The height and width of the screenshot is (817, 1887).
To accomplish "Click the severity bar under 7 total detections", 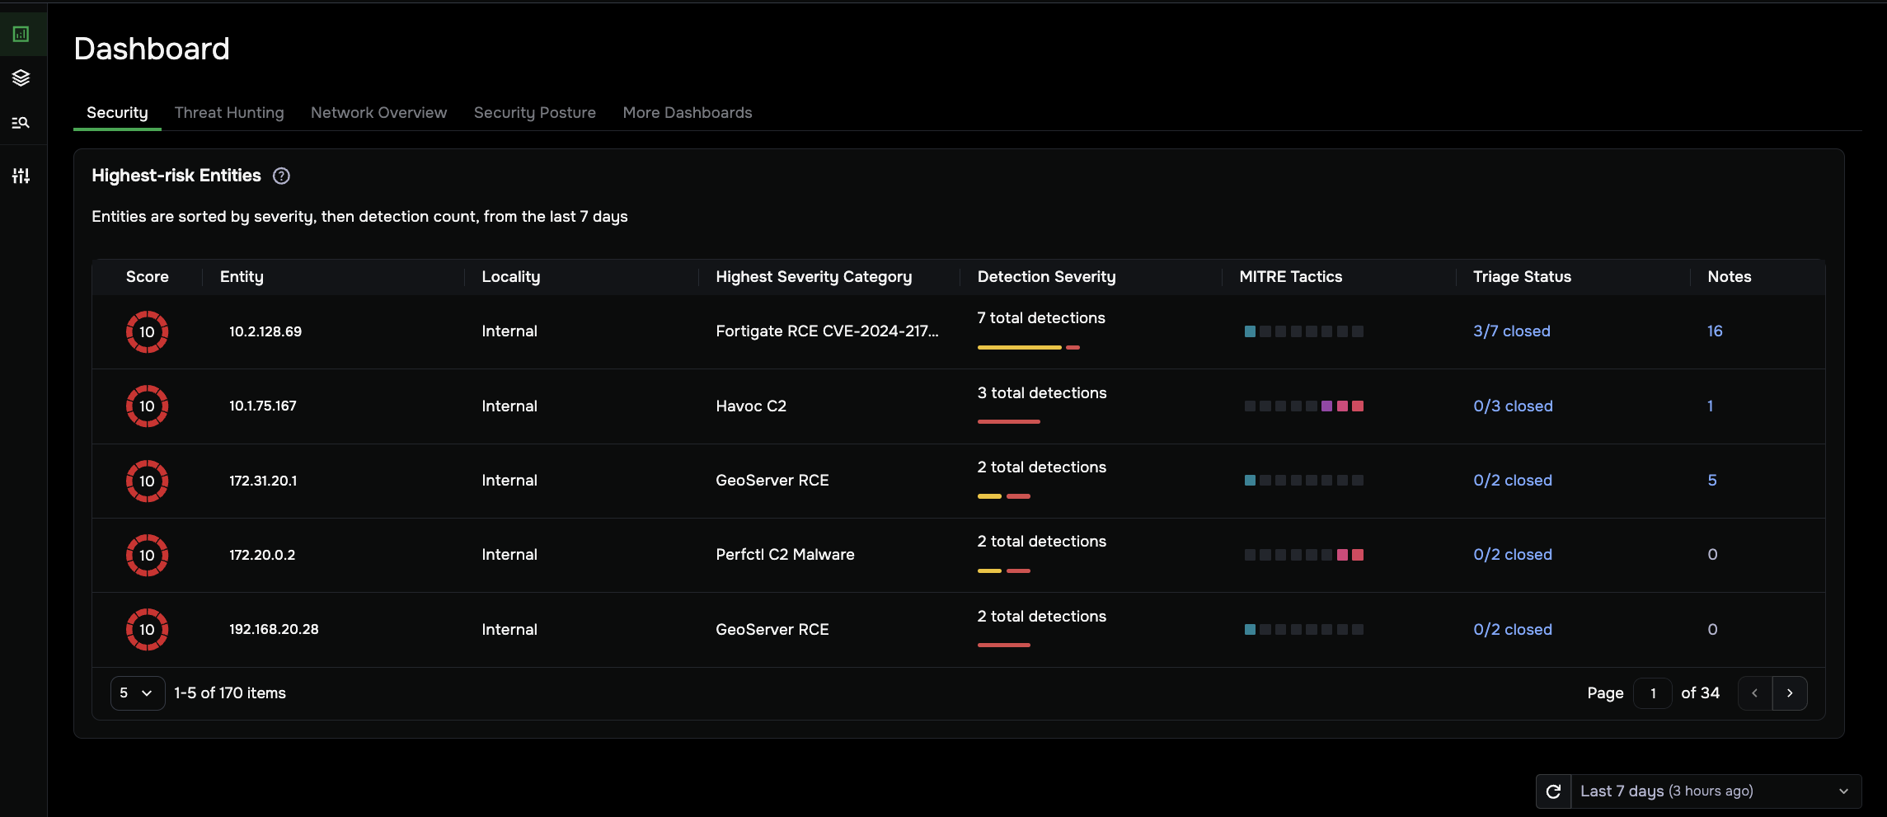I will click(x=1029, y=348).
